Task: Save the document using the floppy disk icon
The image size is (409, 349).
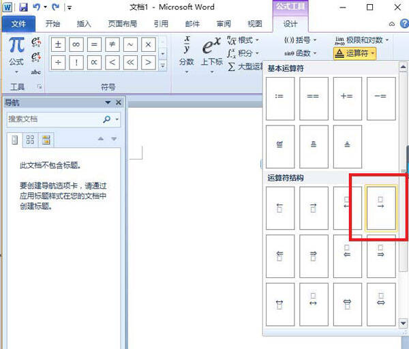Action: [23, 7]
